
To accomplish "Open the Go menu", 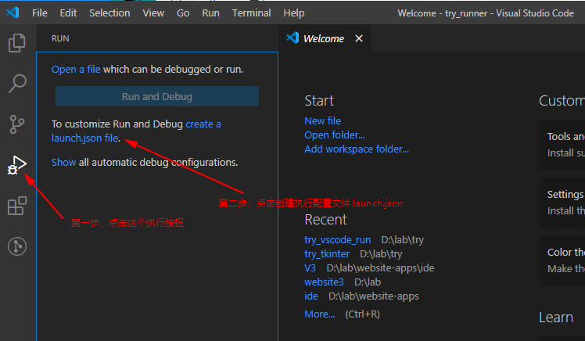I will click(183, 13).
